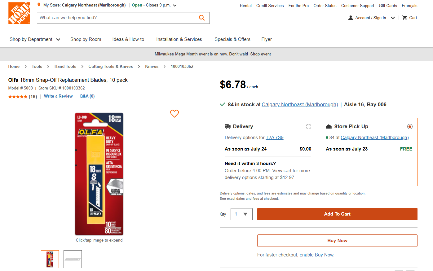Open the Ideas & How-to menu
Image resolution: width=433 pixels, height=271 pixels.
pos(128,39)
